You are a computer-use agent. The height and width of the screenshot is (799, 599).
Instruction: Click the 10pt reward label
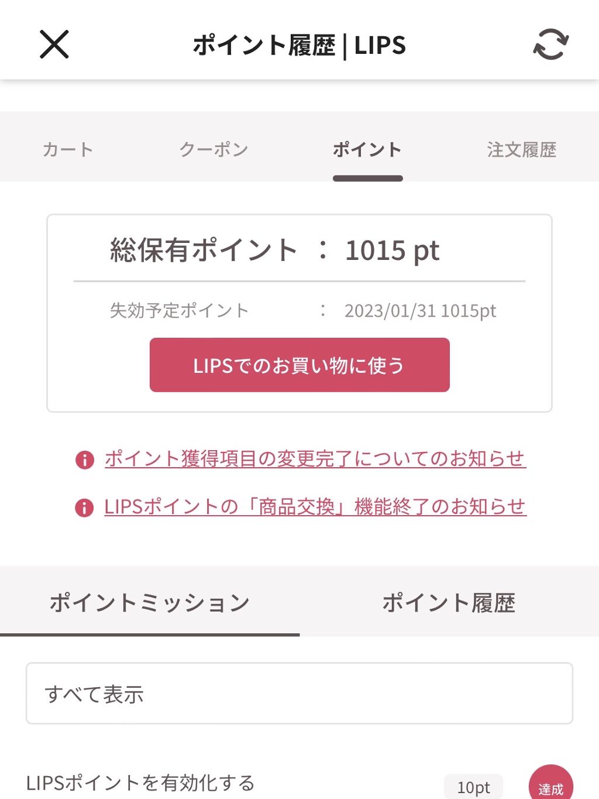click(473, 787)
